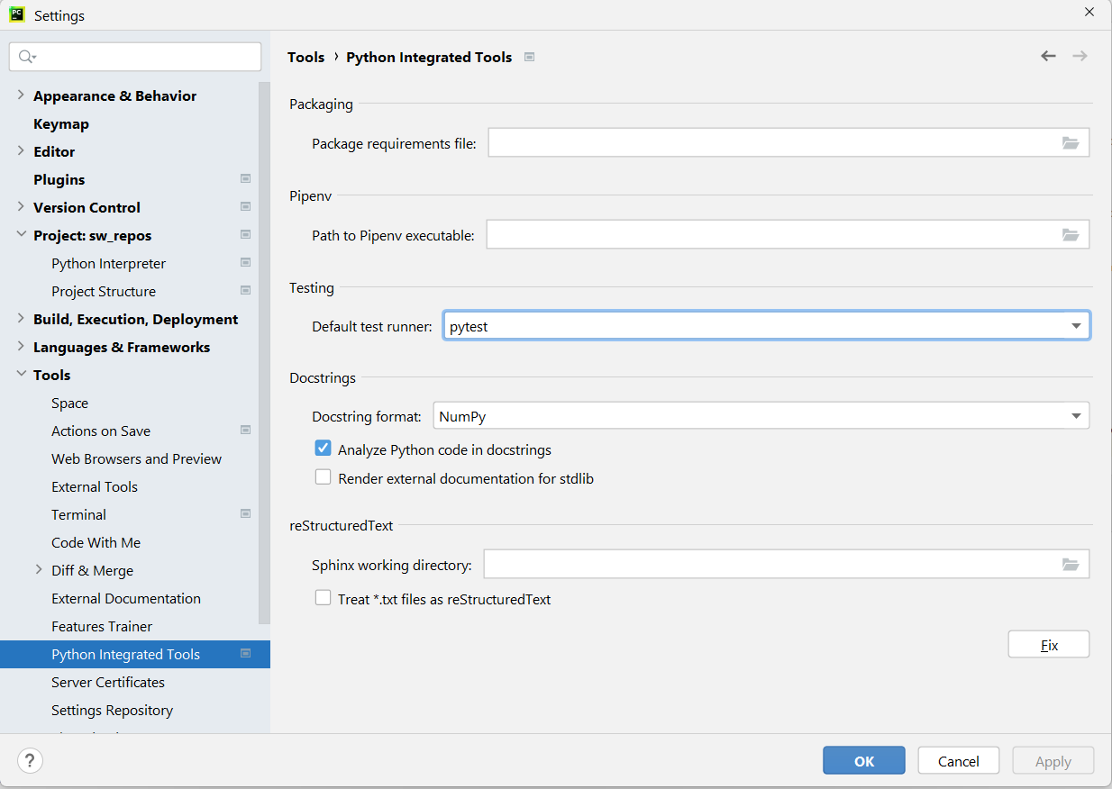Image resolution: width=1112 pixels, height=789 pixels.
Task: Disable Analyze Python code in docstrings
Action: click(324, 449)
